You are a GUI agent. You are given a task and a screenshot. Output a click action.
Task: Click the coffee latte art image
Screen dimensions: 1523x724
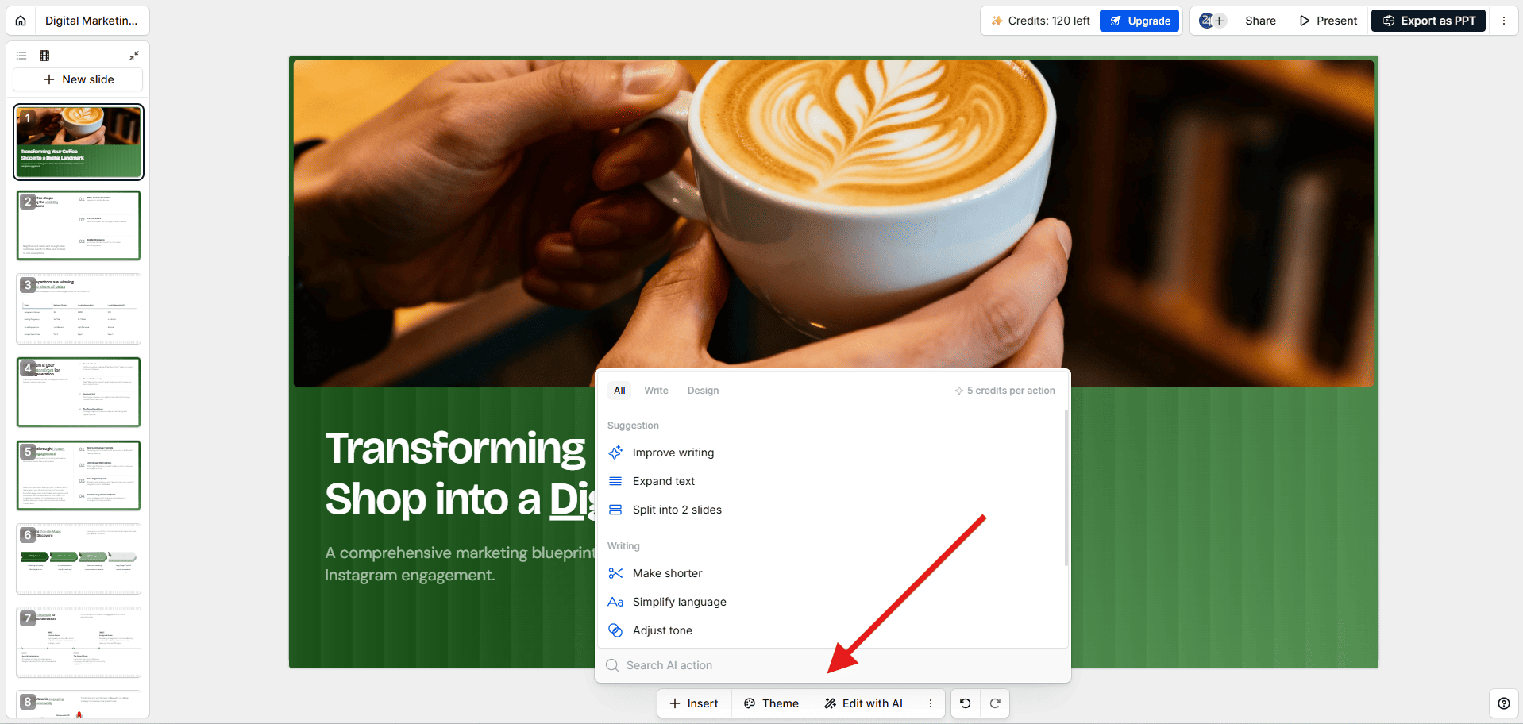833,223
